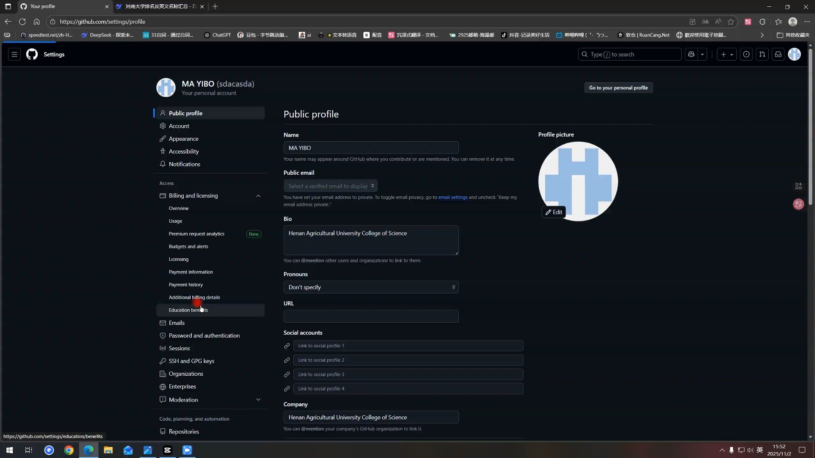The image size is (815, 458).
Task: Open notifications inbox icon
Action: [x=778, y=54]
